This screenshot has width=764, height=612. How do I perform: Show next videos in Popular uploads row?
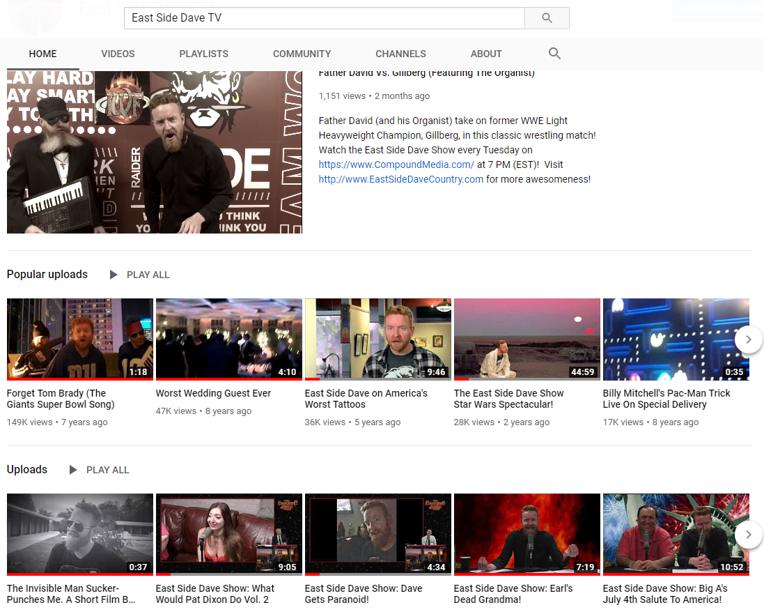749,339
